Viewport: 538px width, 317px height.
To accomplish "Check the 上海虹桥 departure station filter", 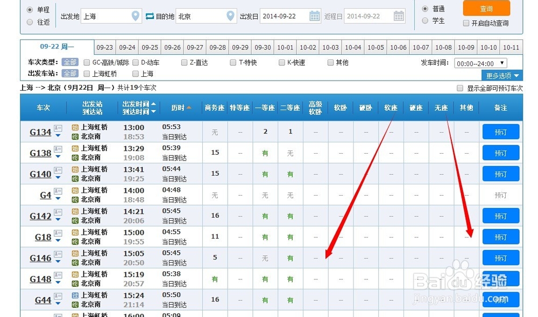I will click(x=87, y=74).
